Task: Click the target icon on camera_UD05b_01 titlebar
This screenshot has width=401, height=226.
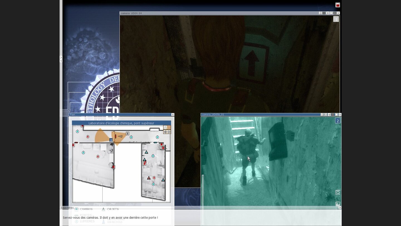Action: tap(326, 115)
